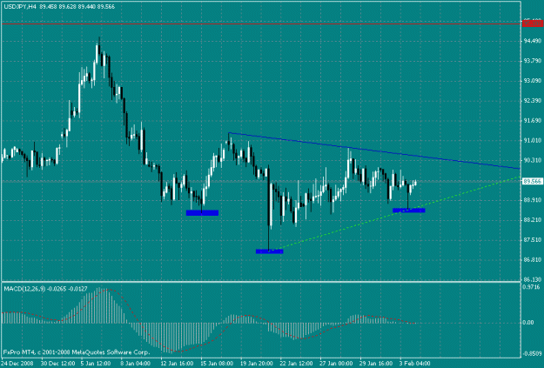Click the 22 Jan 12:00 time label

[297, 363]
